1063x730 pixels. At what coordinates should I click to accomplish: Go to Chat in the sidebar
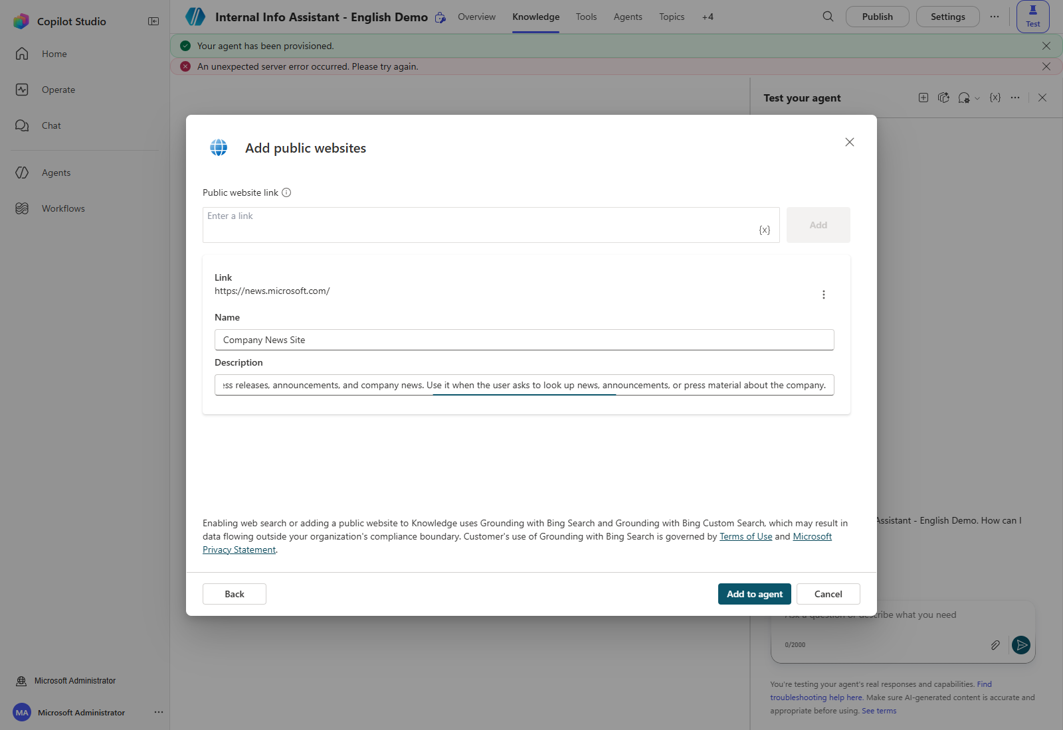pos(51,125)
